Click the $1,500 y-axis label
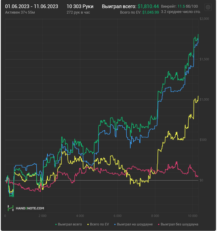The image size is (217, 231). 204,59
